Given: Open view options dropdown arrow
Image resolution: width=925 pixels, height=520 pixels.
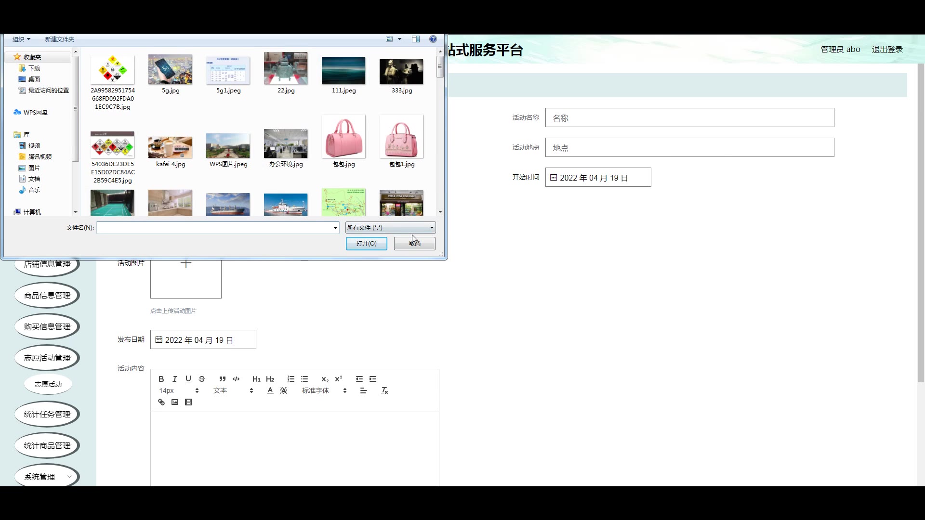Looking at the screenshot, I should [399, 39].
